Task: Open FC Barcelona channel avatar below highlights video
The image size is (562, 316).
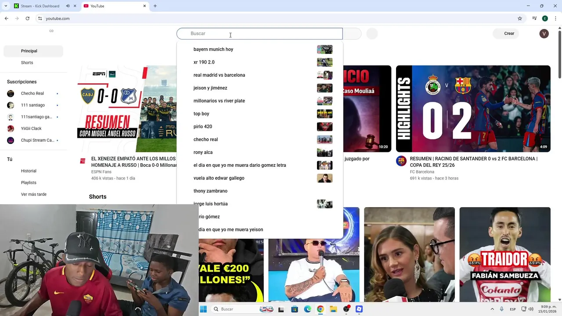Action: (x=401, y=161)
